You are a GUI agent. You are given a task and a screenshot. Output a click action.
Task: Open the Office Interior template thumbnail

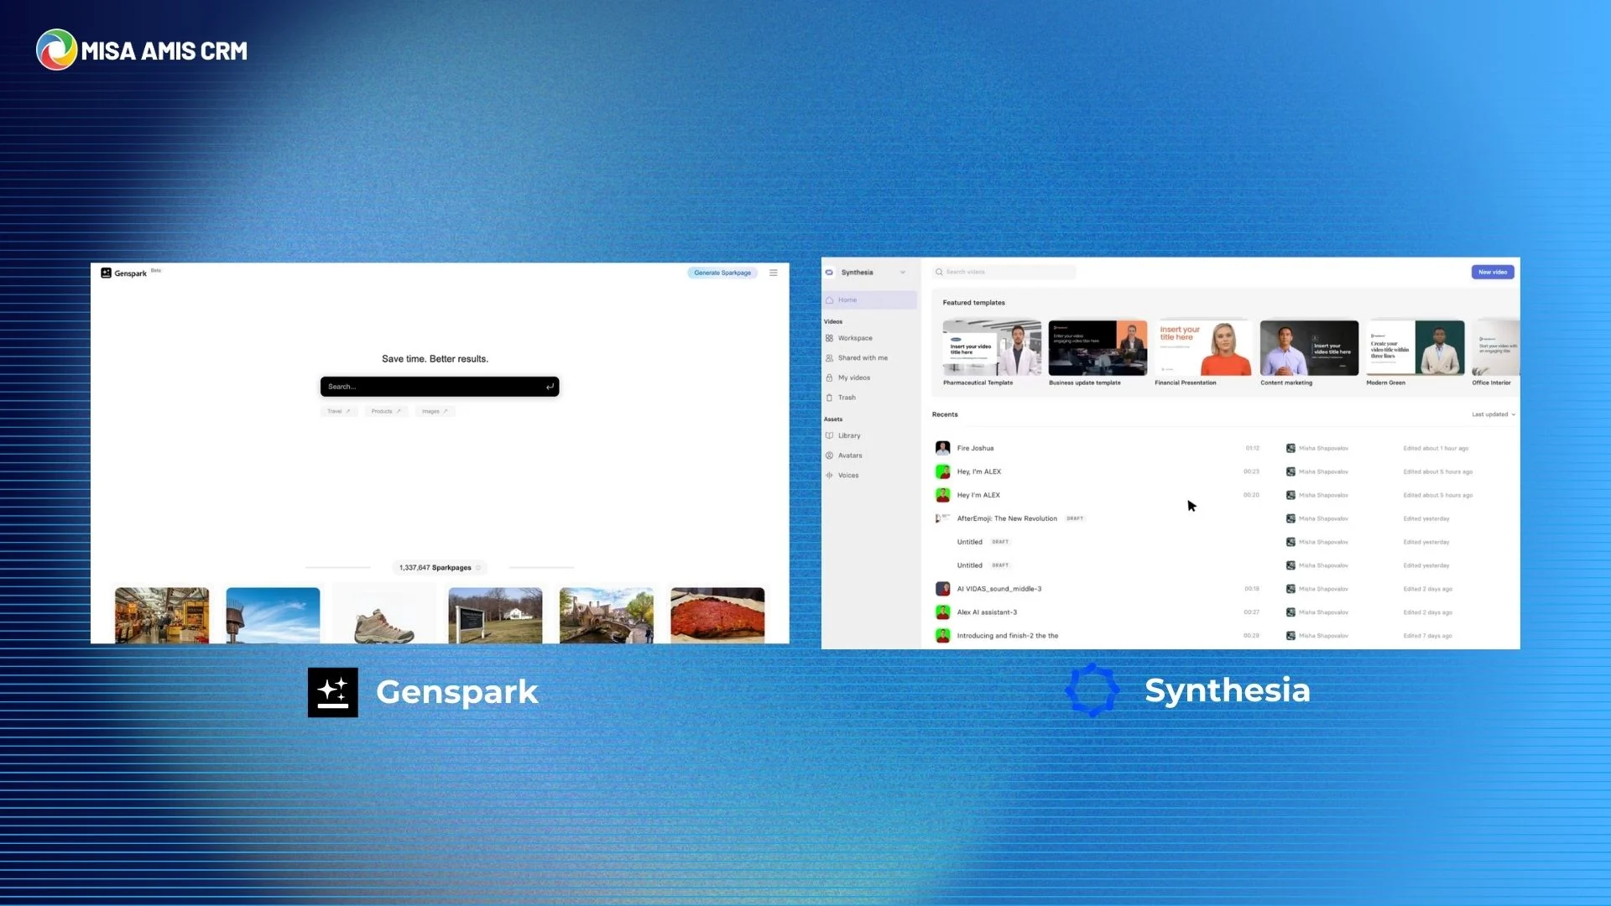(x=1496, y=348)
